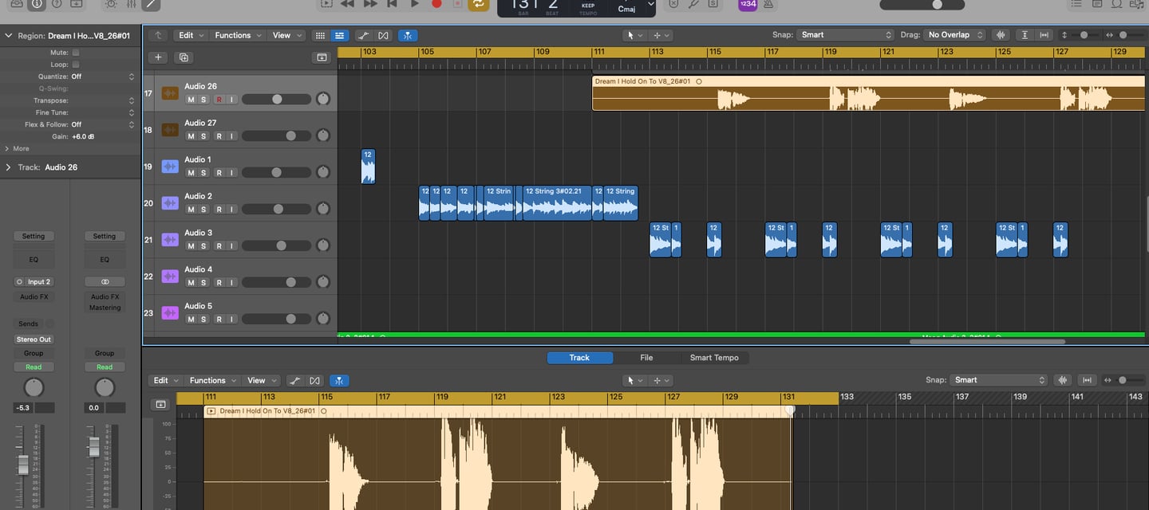Click the Setting button on left channel strip
1149x510 pixels.
(x=34, y=237)
